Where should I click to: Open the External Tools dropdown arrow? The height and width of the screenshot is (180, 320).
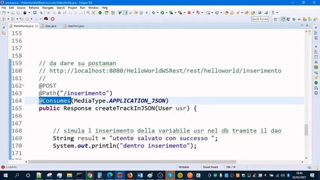[x=184, y=12]
